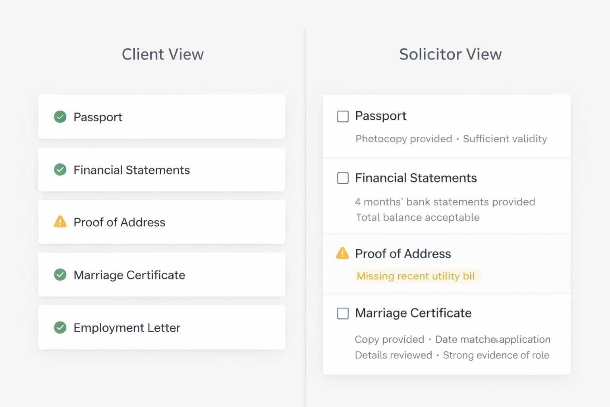The height and width of the screenshot is (407, 610).
Task: Check the Passport checkbox in Solicitor View
Action: (x=342, y=116)
